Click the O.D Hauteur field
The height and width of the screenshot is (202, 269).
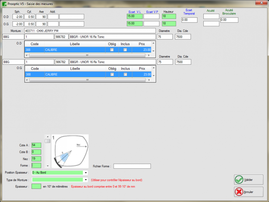[x=169, y=17]
